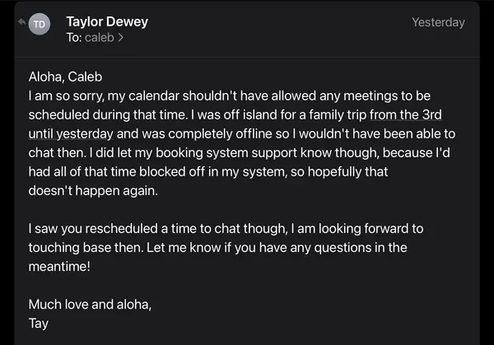Open the underlined "from the 3rd" date link
The height and width of the screenshot is (345, 494).
[405, 114]
